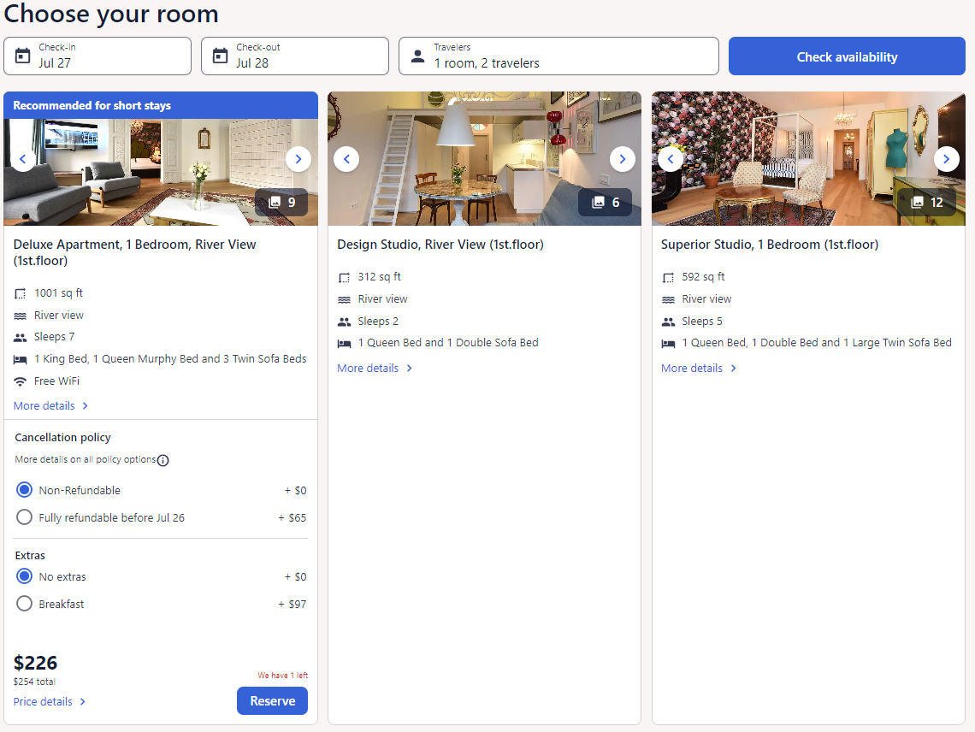
Task: Click the check-out calendar icon
Action: coord(220,56)
